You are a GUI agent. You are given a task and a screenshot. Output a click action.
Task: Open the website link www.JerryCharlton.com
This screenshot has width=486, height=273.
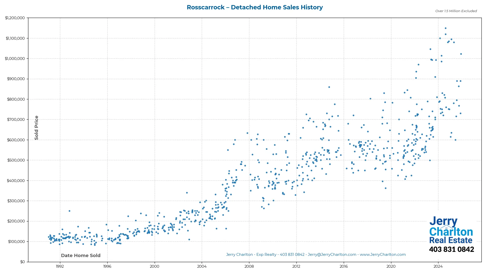[x=383, y=255]
